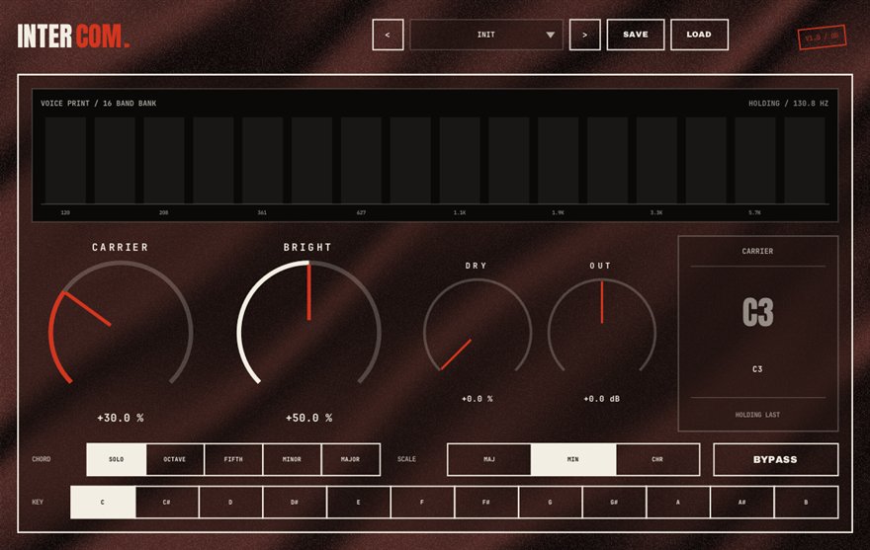Set the key to A
870x550 pixels.
[x=677, y=503]
